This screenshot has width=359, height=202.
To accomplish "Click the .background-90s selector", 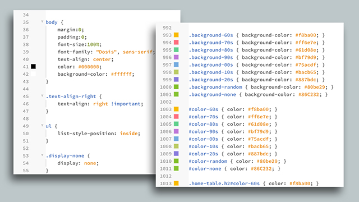I will pyautogui.click(x=211, y=57).
